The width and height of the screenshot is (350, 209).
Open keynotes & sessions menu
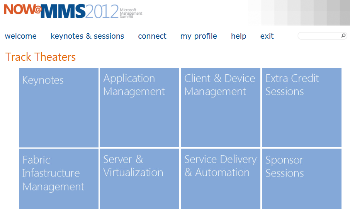[87, 36]
